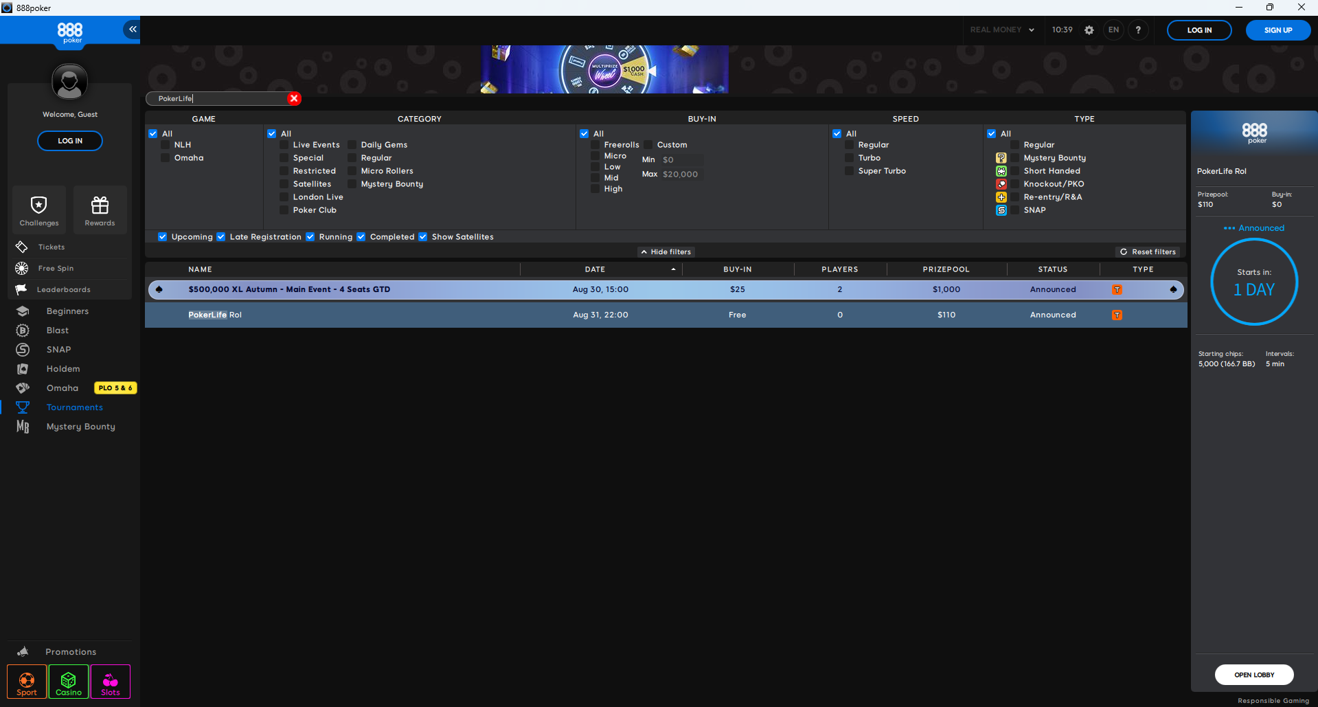
Task: Select Tournaments in sidebar menu
Action: [x=74, y=407]
